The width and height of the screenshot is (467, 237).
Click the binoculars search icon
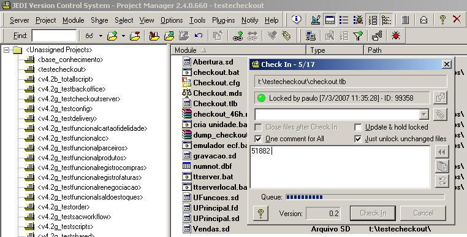pos(89,36)
